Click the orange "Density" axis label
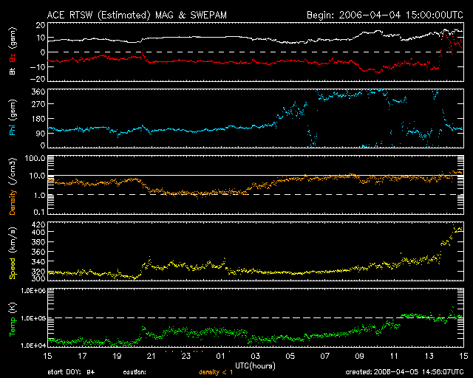473x378 pixels. click(x=13, y=202)
